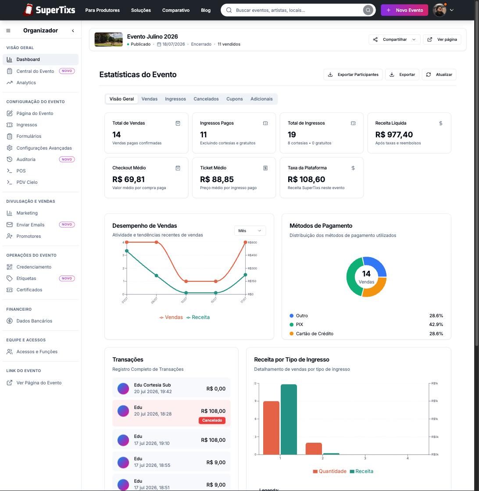Change the Mês period dropdown
479x491 pixels.
250,231
